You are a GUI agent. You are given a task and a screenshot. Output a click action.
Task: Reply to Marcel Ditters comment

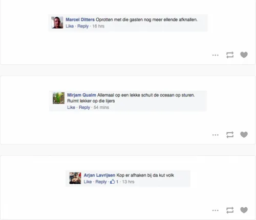83,26
